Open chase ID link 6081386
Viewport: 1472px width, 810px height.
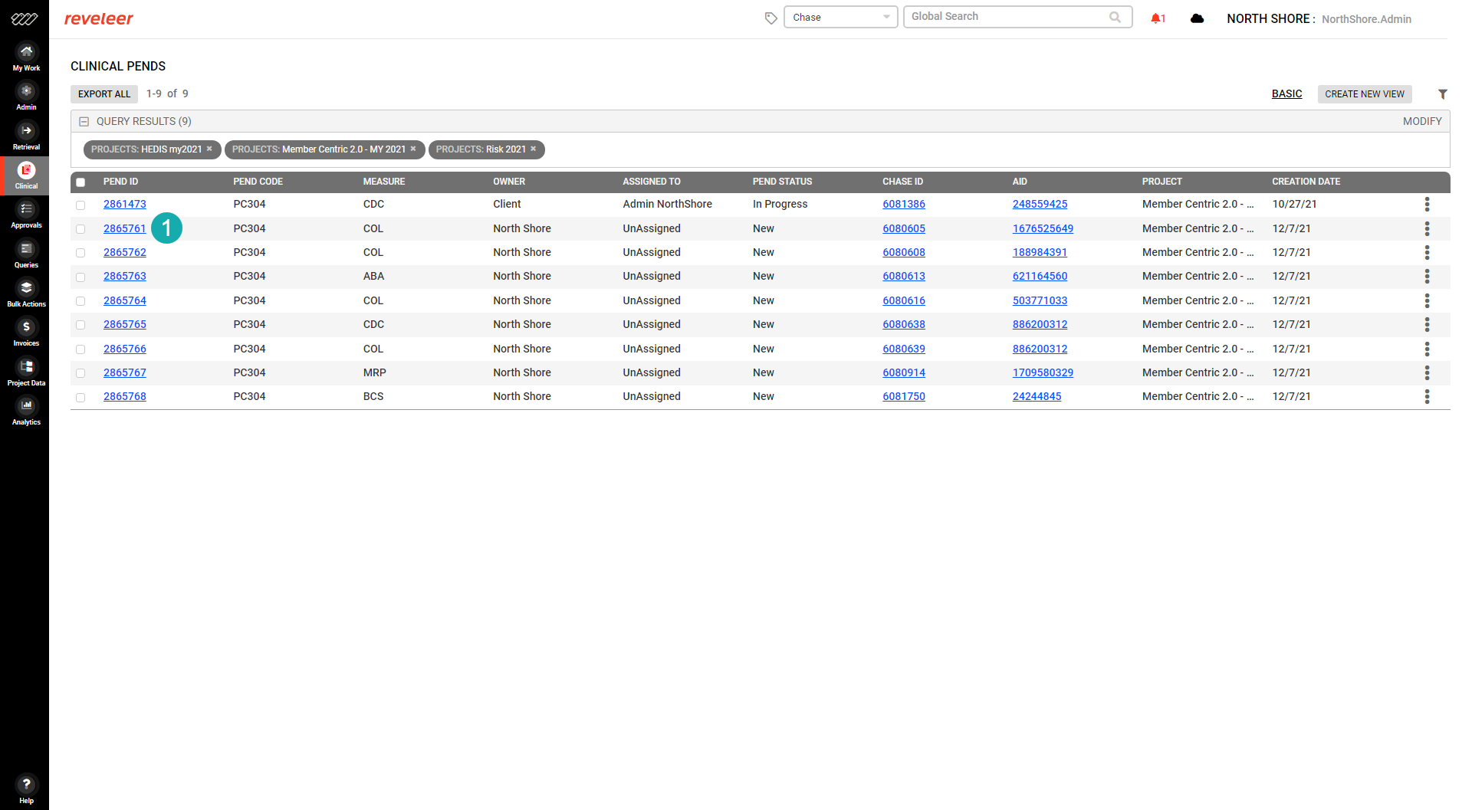904,204
